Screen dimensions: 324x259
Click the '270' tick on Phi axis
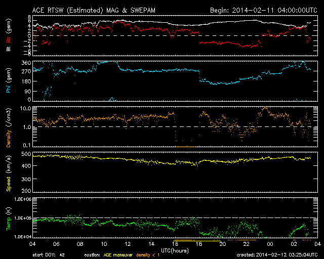pyautogui.click(x=26, y=72)
